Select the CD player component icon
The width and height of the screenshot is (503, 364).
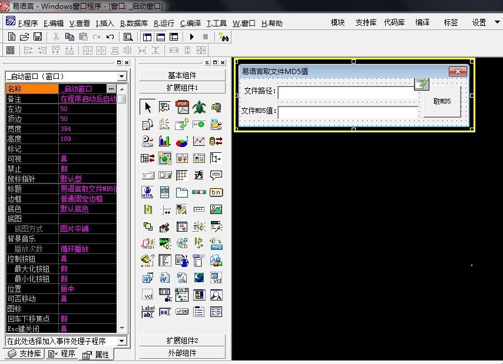pos(182,243)
